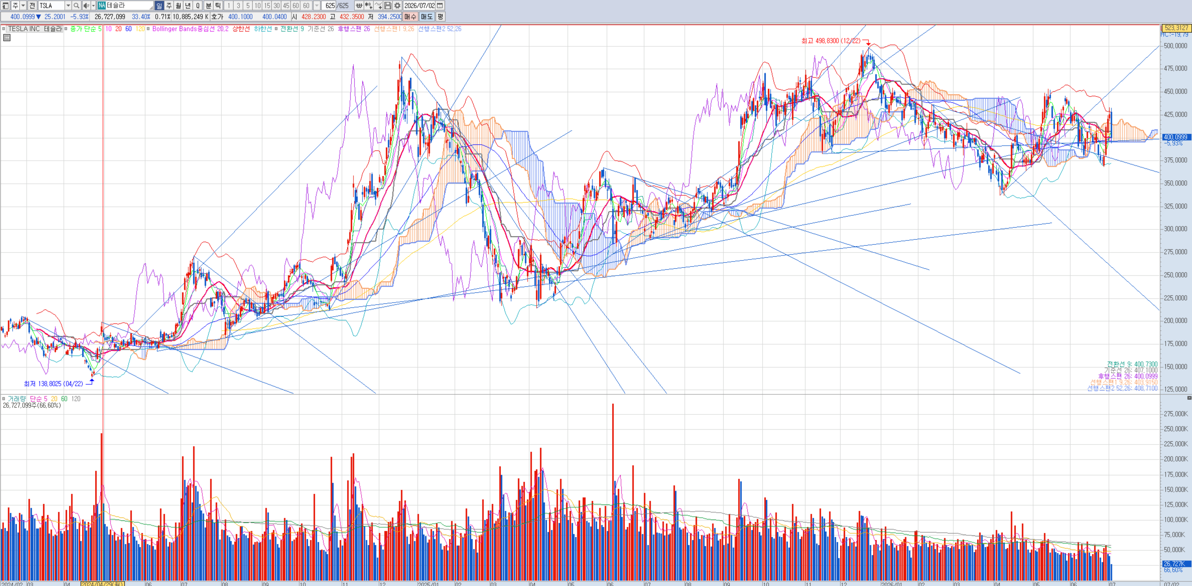Select the 10 interval button
The image size is (1192, 586).
[258, 6]
